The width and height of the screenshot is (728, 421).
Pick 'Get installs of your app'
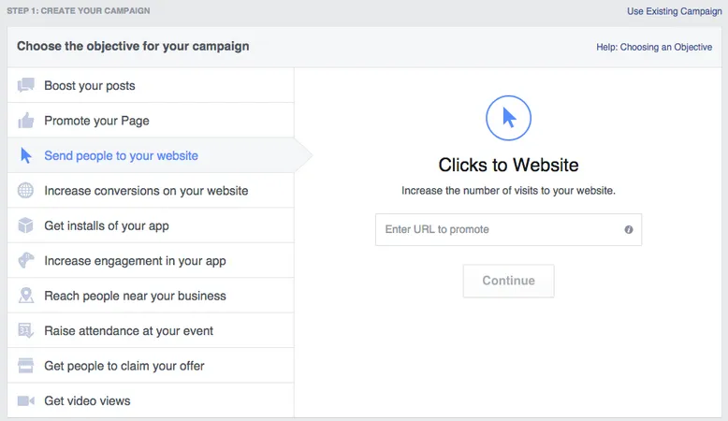pyautogui.click(x=107, y=225)
